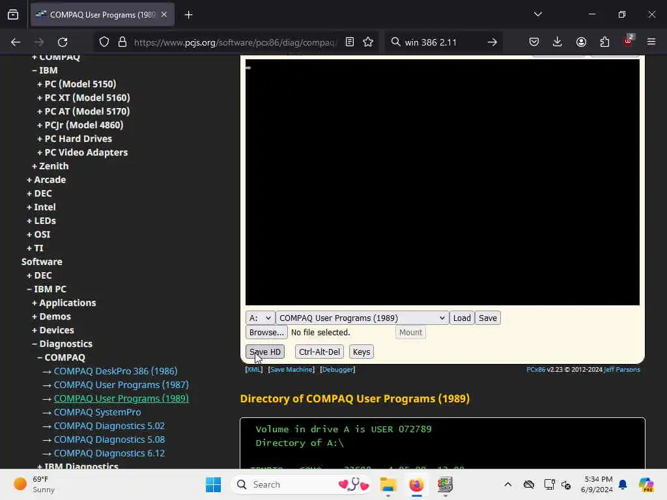Open the Jeff Parsons link
Viewport: 667px width, 500px height.
coord(622,370)
